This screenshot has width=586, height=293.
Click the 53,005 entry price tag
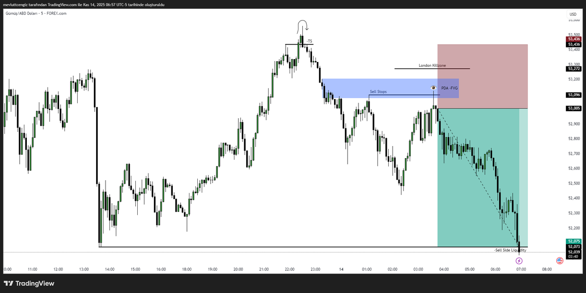pyautogui.click(x=574, y=108)
